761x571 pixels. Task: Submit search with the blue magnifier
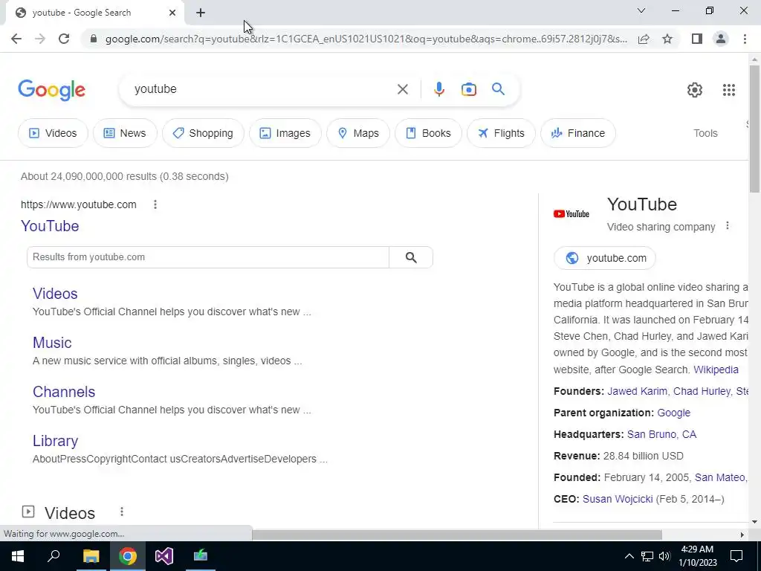(x=498, y=89)
